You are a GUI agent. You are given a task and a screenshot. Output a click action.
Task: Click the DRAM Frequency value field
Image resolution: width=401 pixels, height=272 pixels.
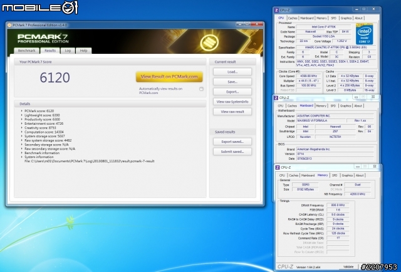(x=338, y=205)
